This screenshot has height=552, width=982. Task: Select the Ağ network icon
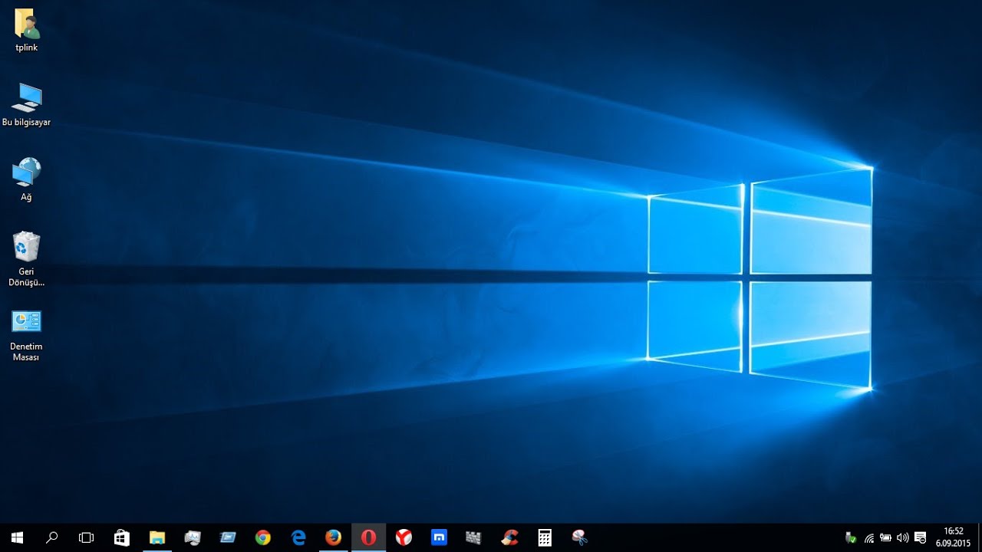click(26, 179)
